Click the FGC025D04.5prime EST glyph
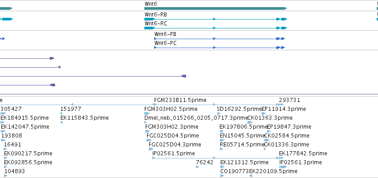This screenshot has height=178, width=378. (x=149, y=140)
